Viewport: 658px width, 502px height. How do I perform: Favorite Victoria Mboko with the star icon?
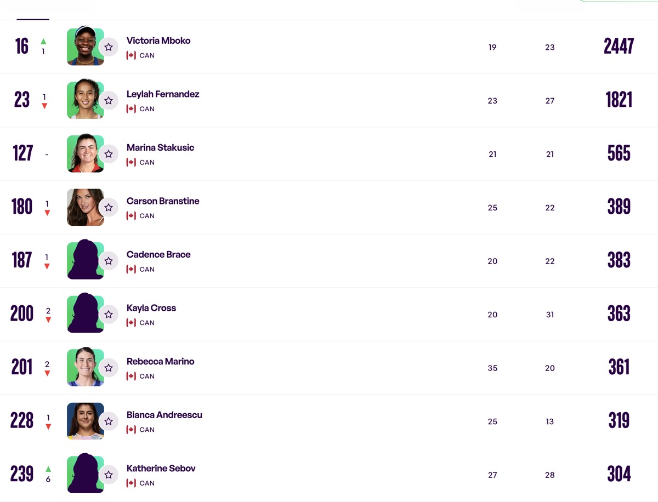pyautogui.click(x=109, y=47)
